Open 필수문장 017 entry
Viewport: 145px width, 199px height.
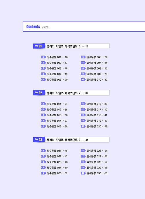[97, 109]
